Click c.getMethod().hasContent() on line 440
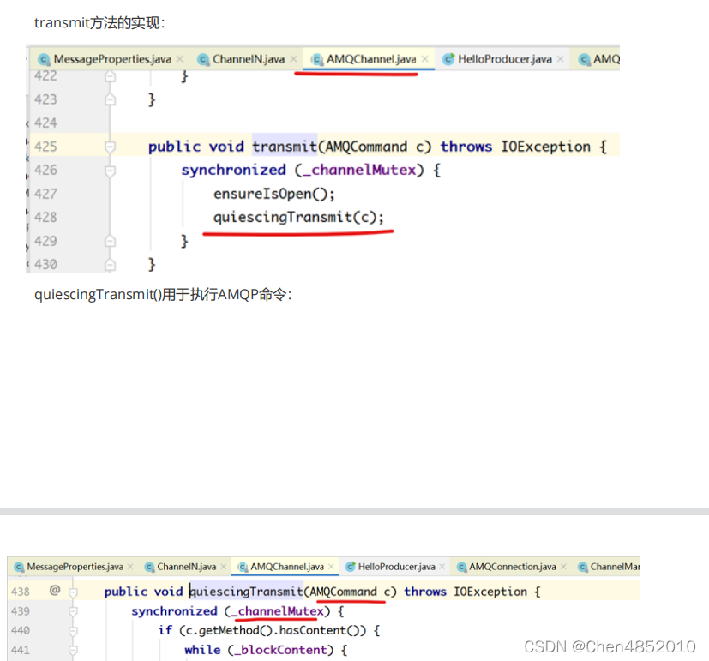The width and height of the screenshot is (709, 661). (273, 630)
